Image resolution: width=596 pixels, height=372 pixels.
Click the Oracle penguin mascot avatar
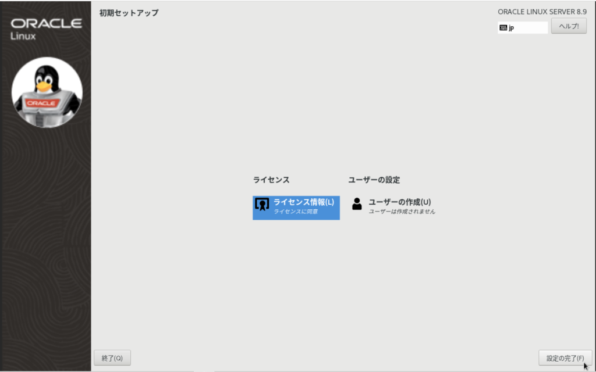[46, 93]
